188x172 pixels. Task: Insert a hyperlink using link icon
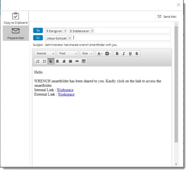(x=77, y=62)
